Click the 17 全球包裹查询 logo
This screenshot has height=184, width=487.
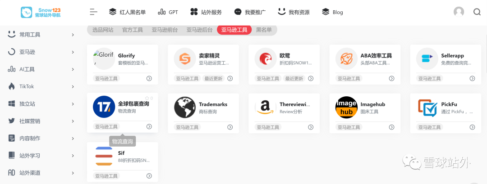click(104, 107)
